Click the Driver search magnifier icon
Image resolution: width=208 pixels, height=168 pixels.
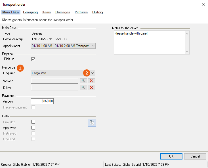click(x=83, y=88)
